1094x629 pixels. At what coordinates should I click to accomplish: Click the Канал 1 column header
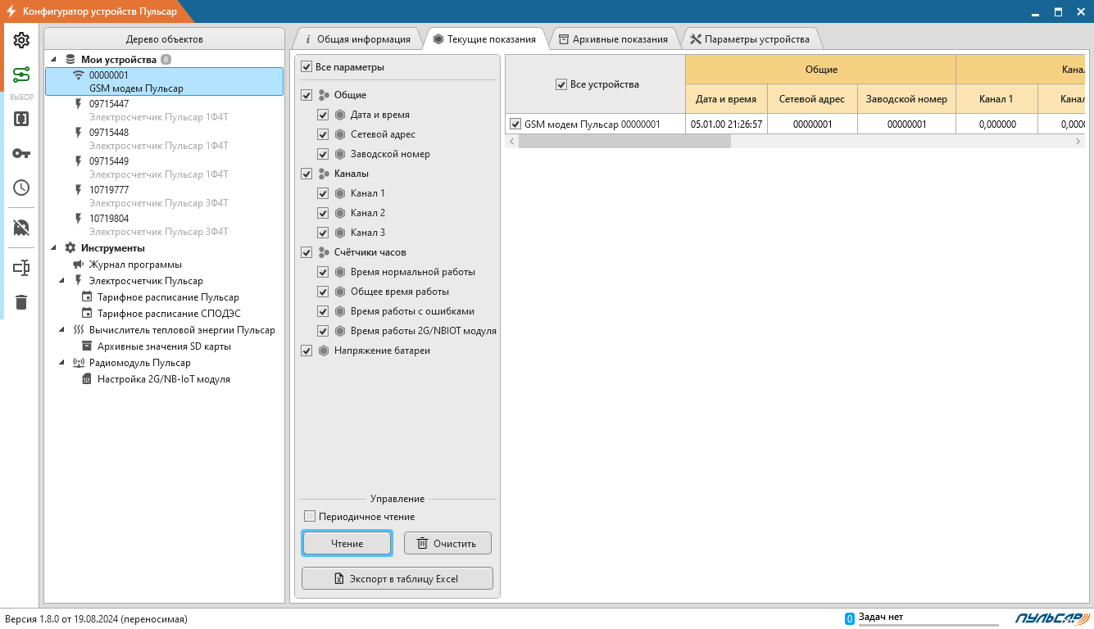(996, 99)
